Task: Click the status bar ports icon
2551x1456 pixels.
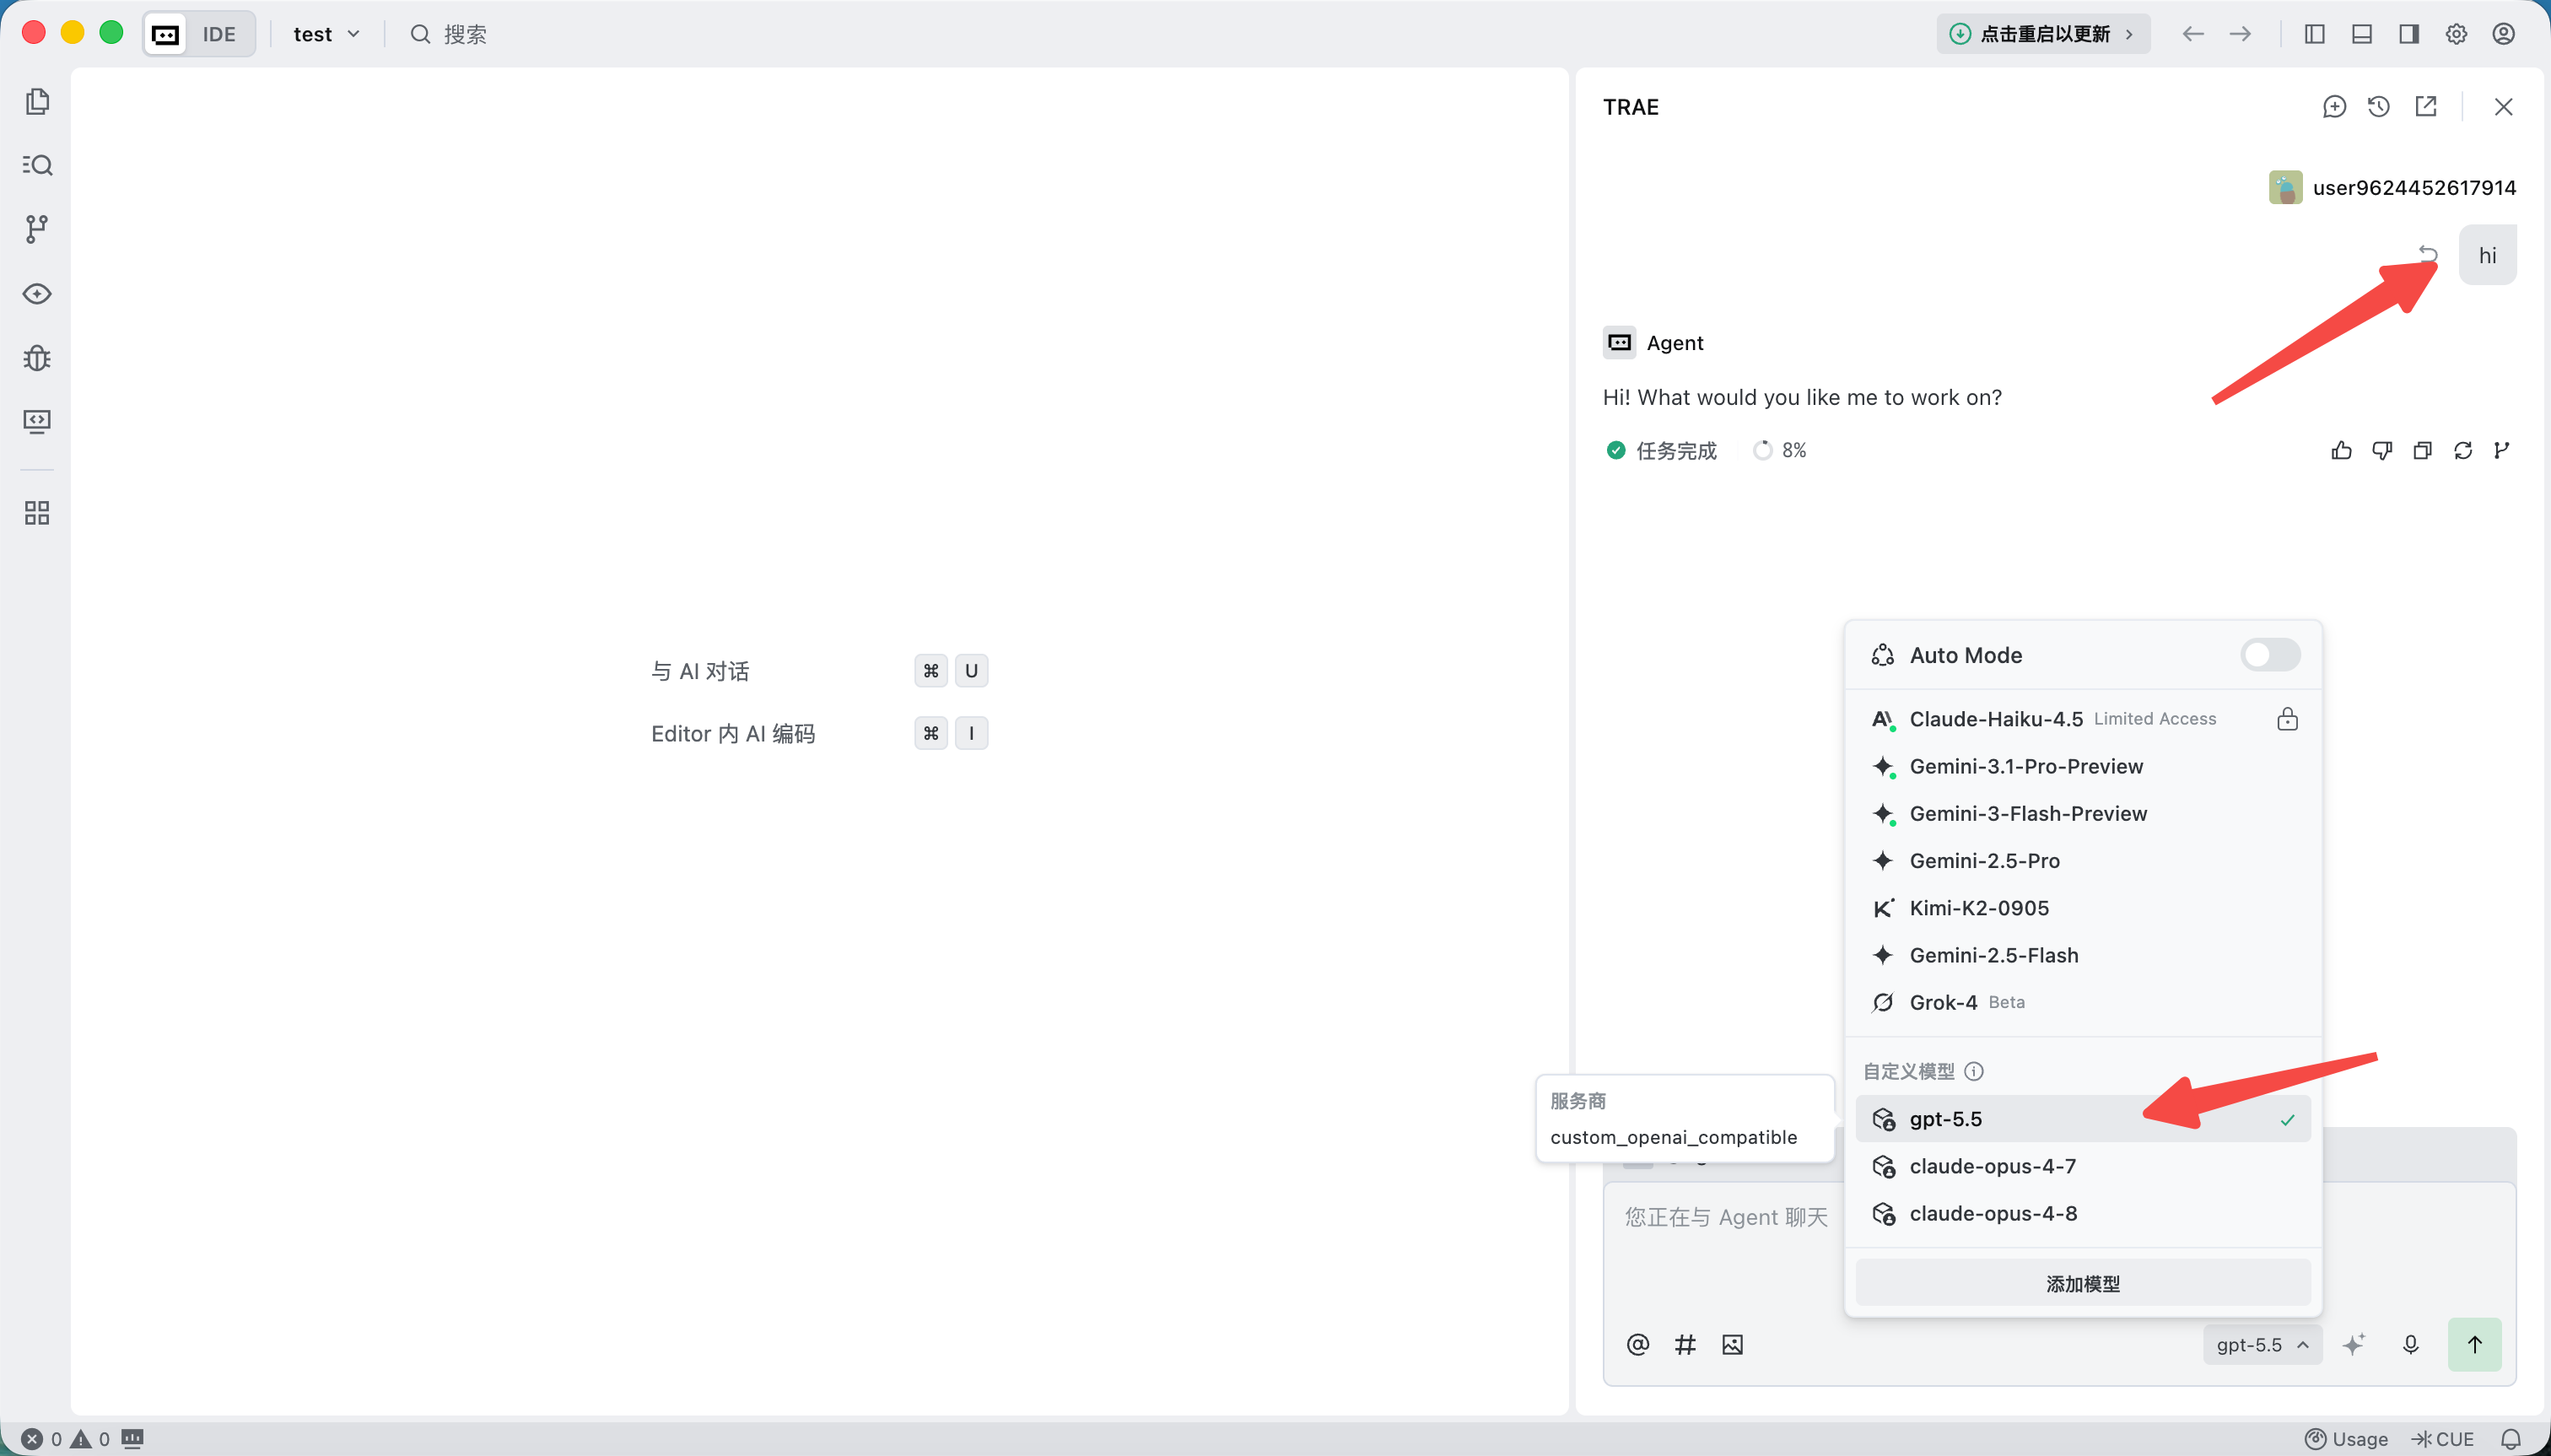Action: point(132,1439)
